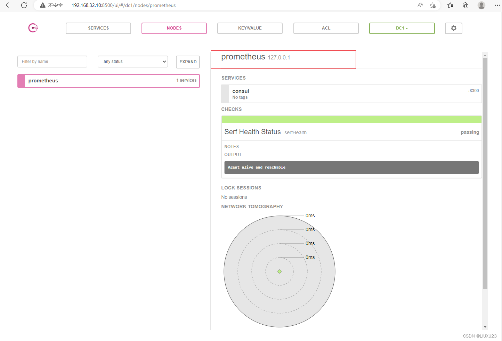Open the browser profile avatar
The image size is (502, 341).
(x=481, y=5)
